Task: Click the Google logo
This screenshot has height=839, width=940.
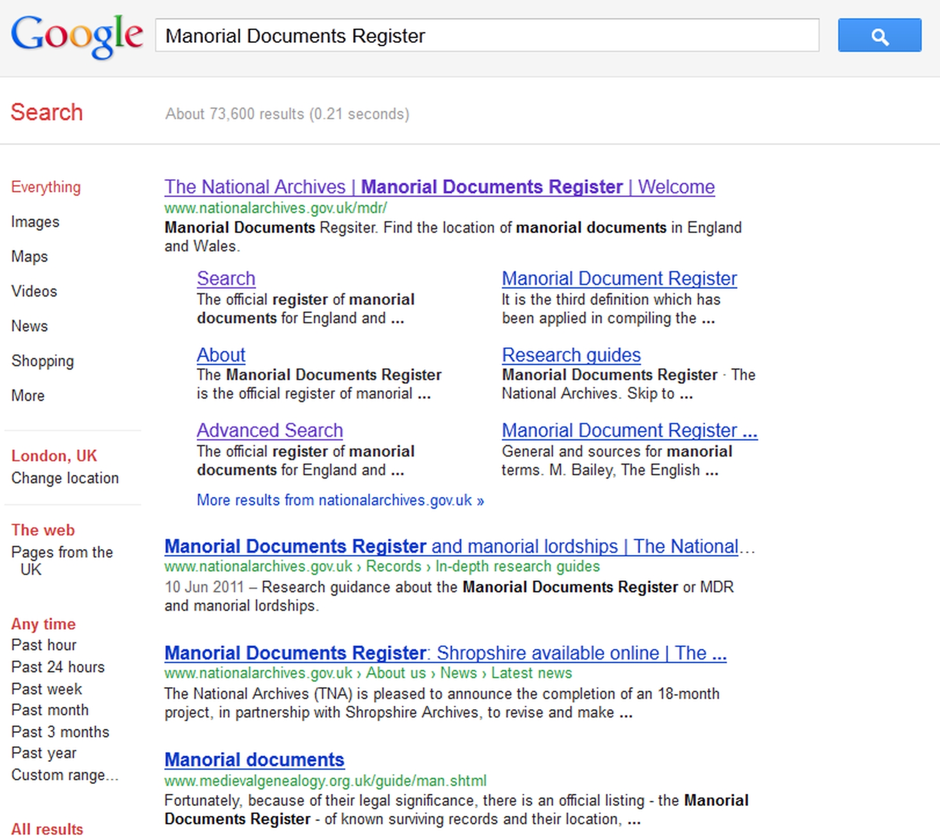Action: pos(77,36)
